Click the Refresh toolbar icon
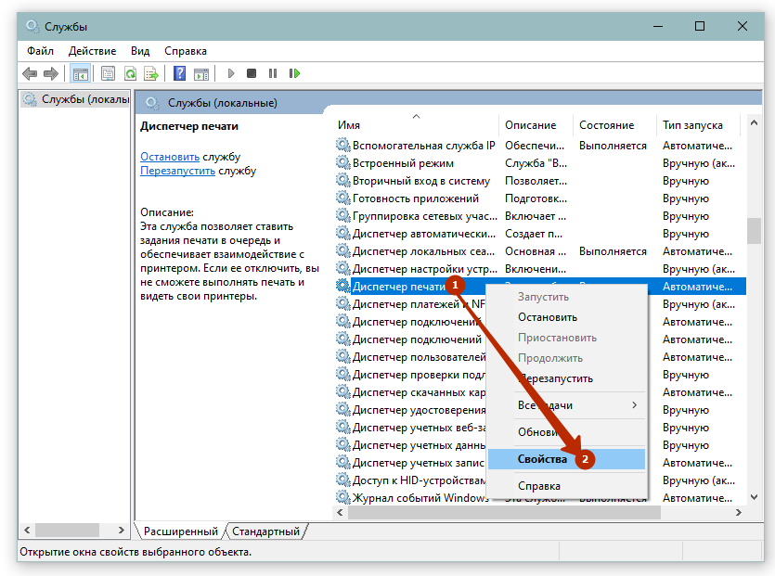Image resolution: width=775 pixels, height=576 pixels. point(130,73)
